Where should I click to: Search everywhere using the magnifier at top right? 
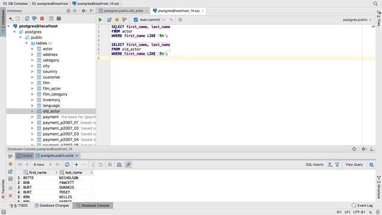click(375, 4)
